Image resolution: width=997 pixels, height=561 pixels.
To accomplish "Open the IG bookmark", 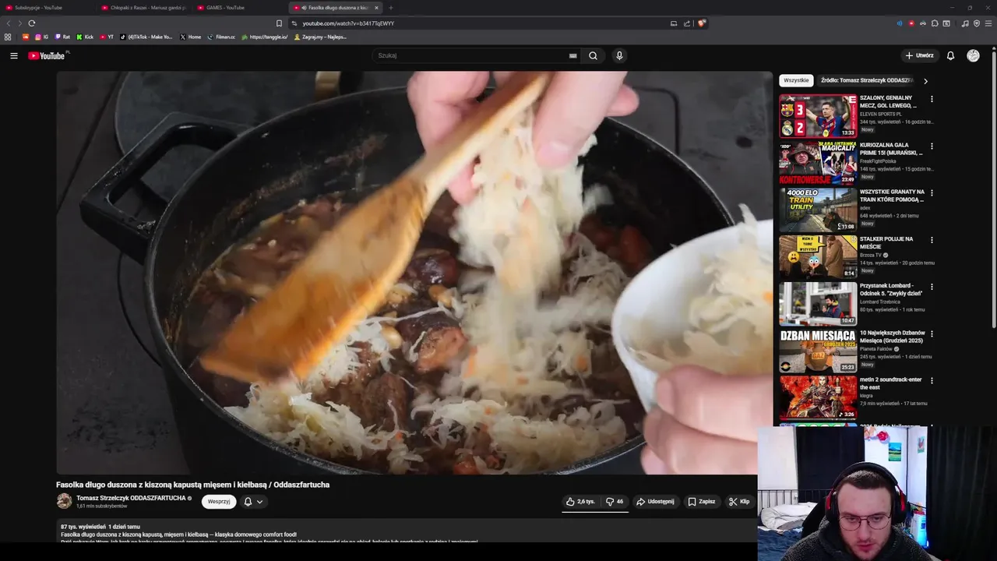I will click(41, 37).
